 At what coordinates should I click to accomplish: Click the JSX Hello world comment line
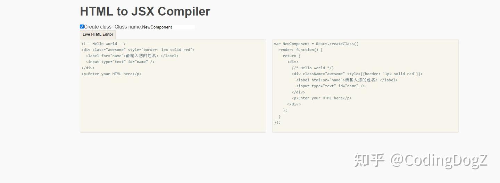(x=312, y=68)
